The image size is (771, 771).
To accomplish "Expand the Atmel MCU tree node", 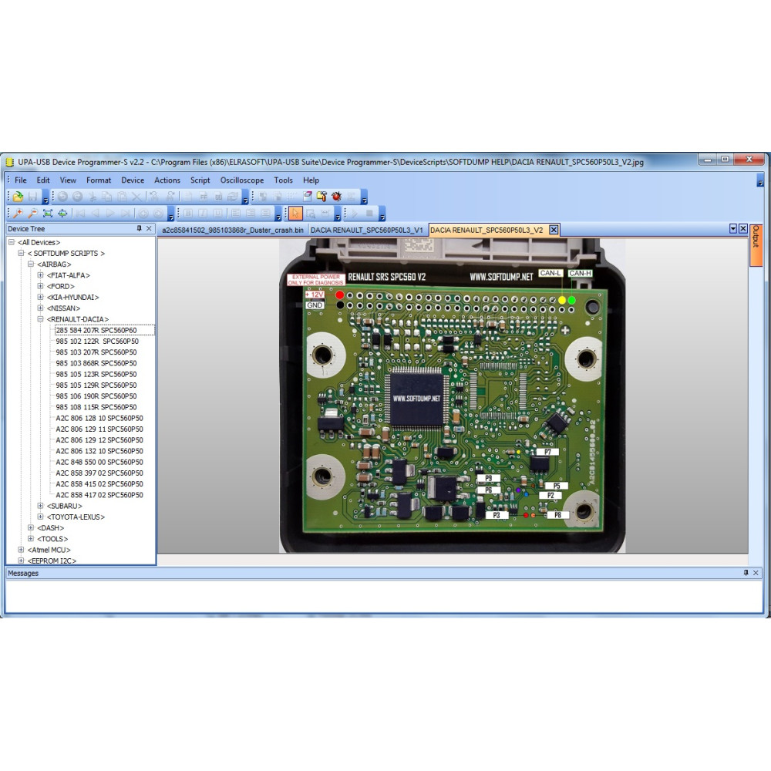I will [x=21, y=550].
